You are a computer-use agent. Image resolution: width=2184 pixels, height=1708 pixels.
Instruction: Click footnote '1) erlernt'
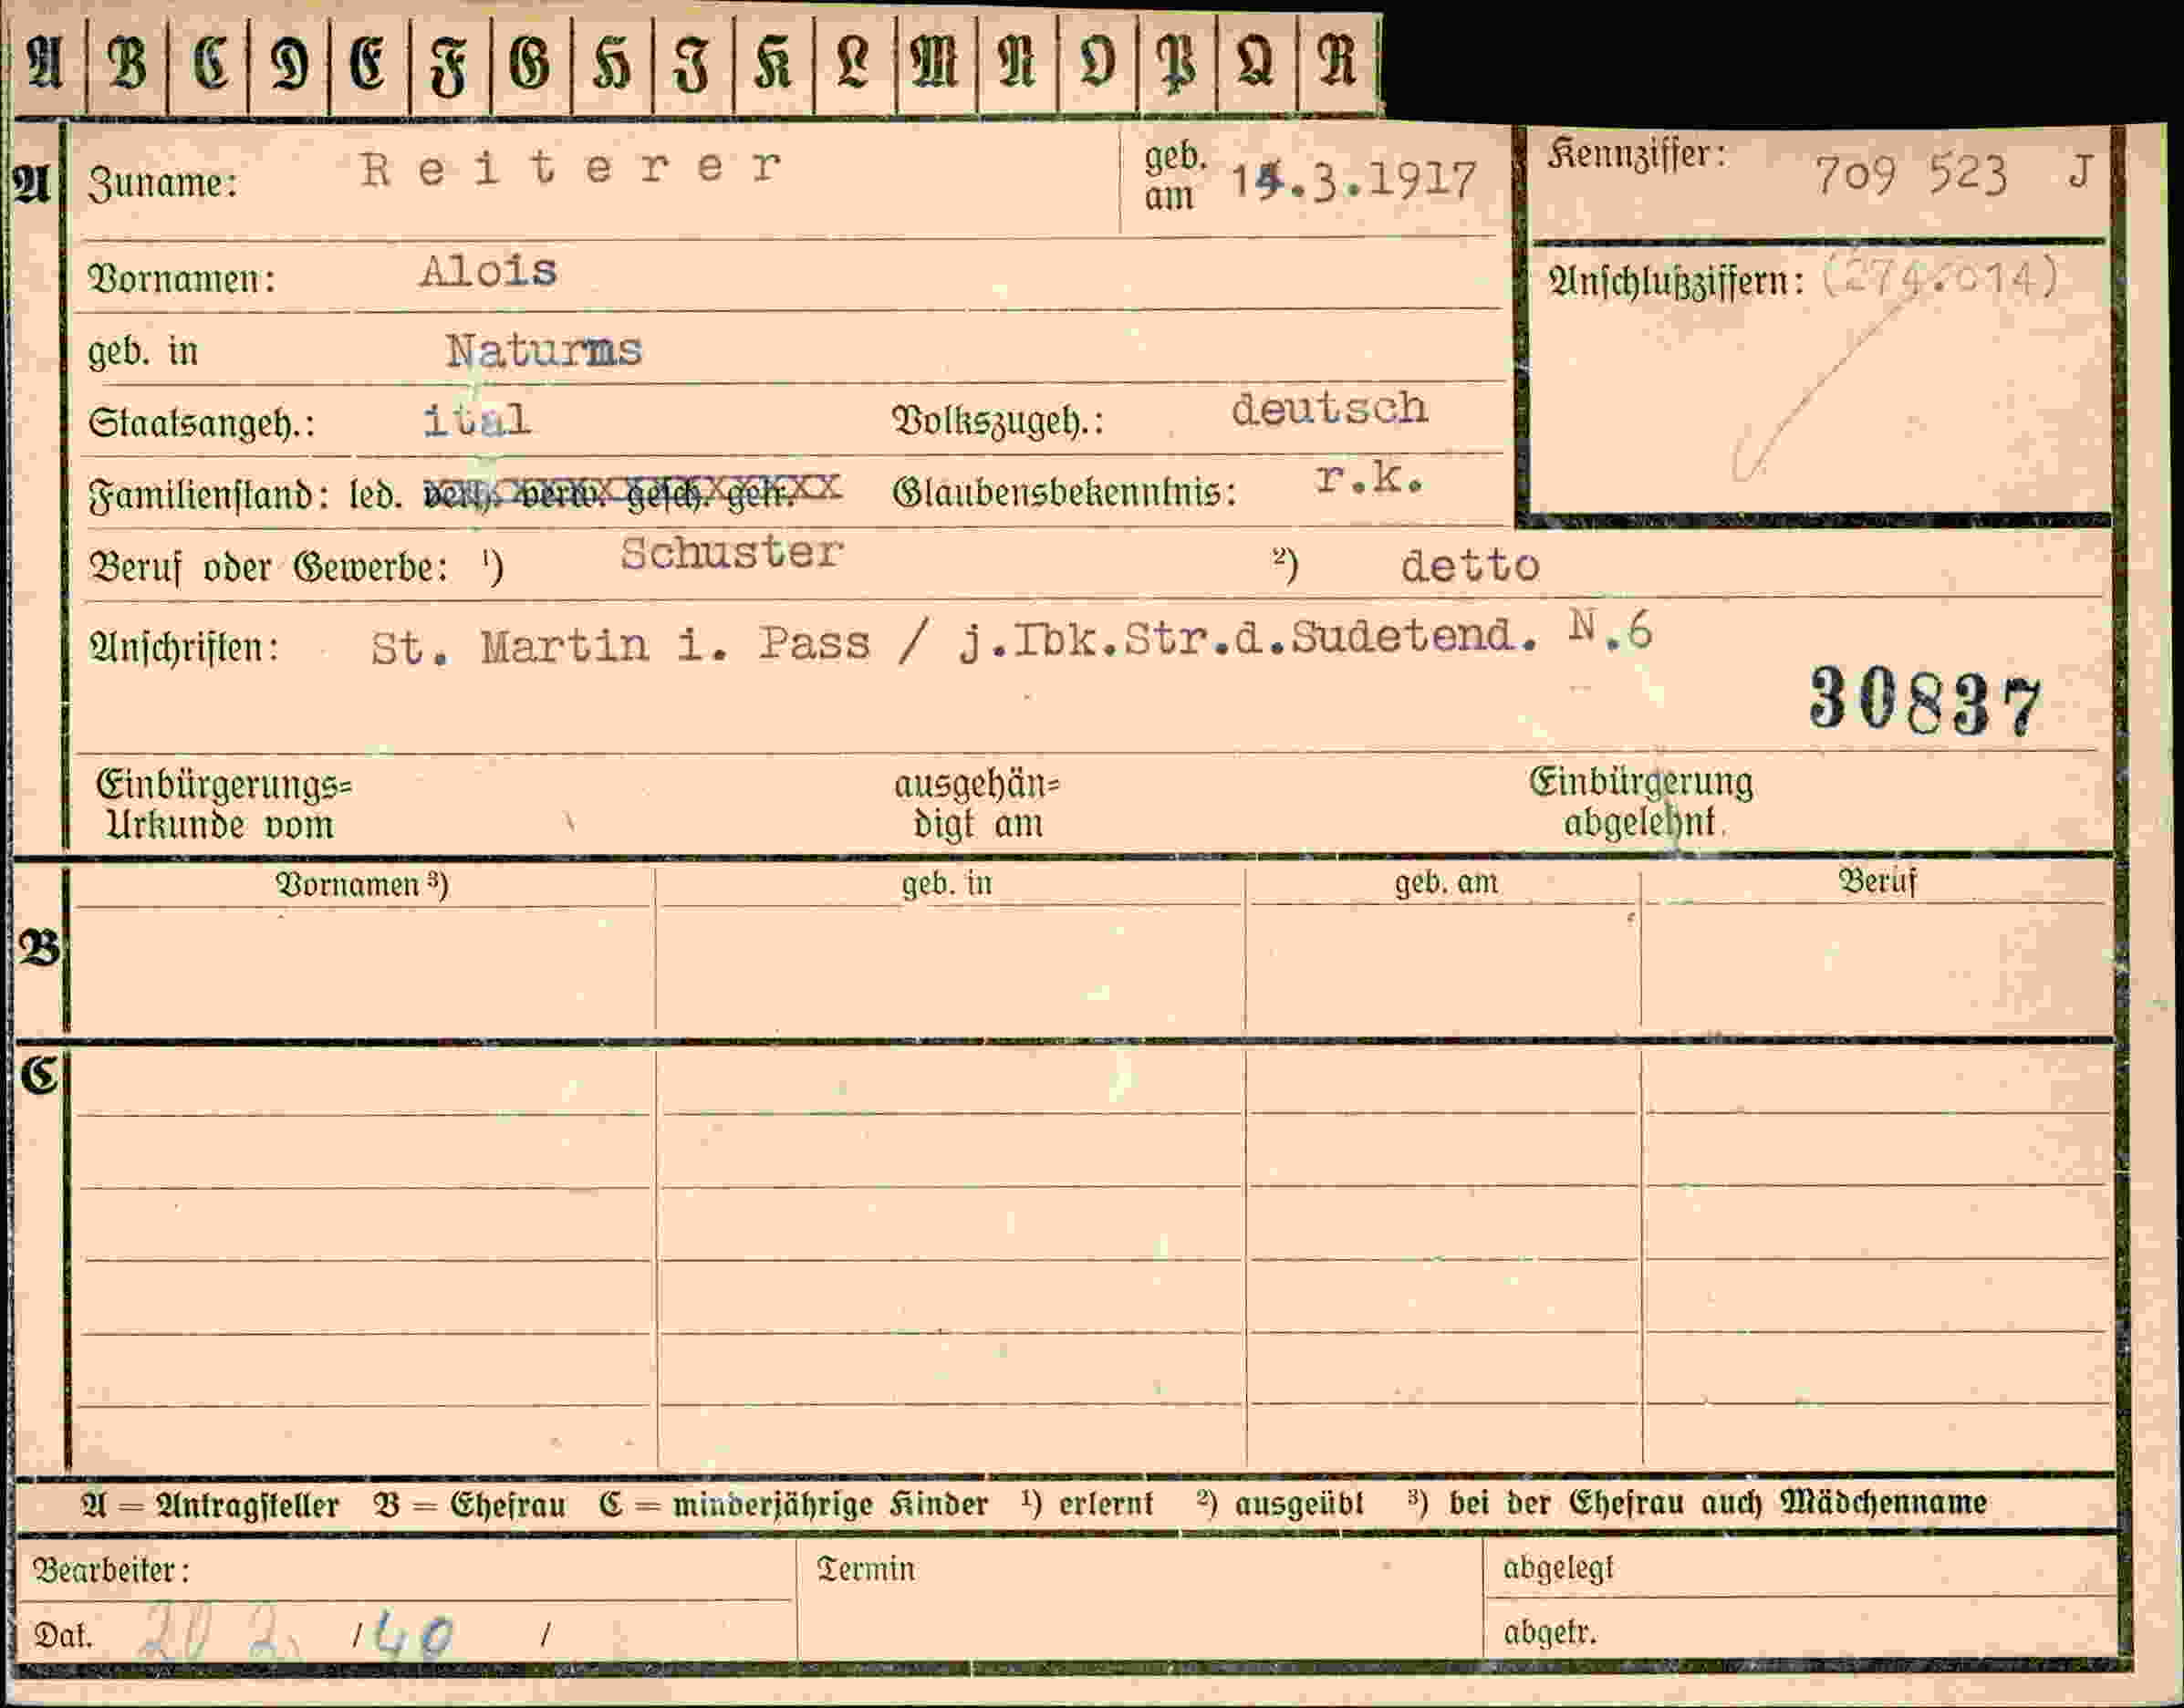[1087, 1503]
